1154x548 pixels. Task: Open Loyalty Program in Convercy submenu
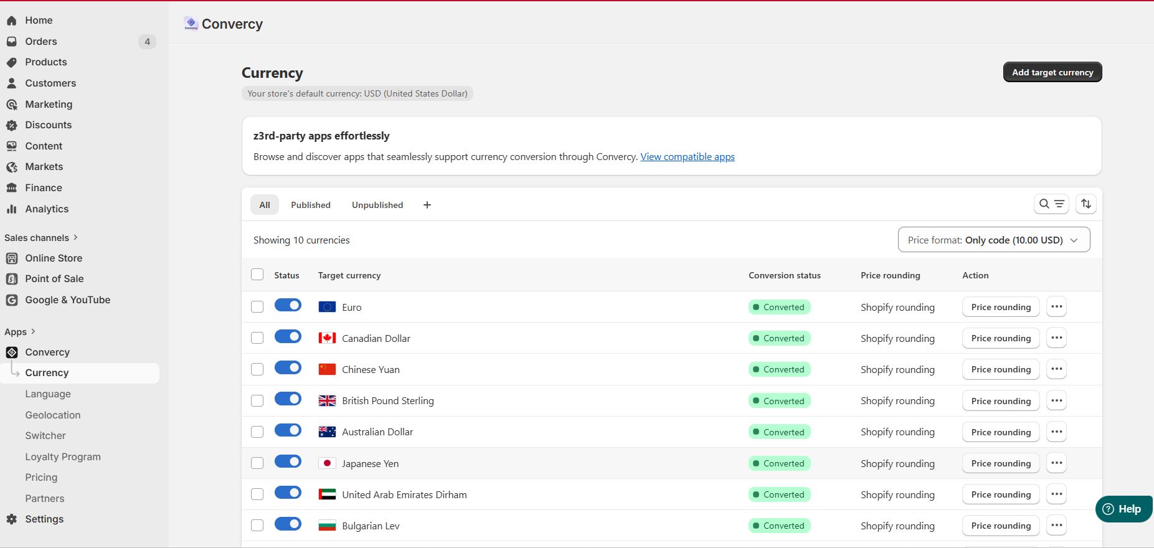[x=63, y=456]
